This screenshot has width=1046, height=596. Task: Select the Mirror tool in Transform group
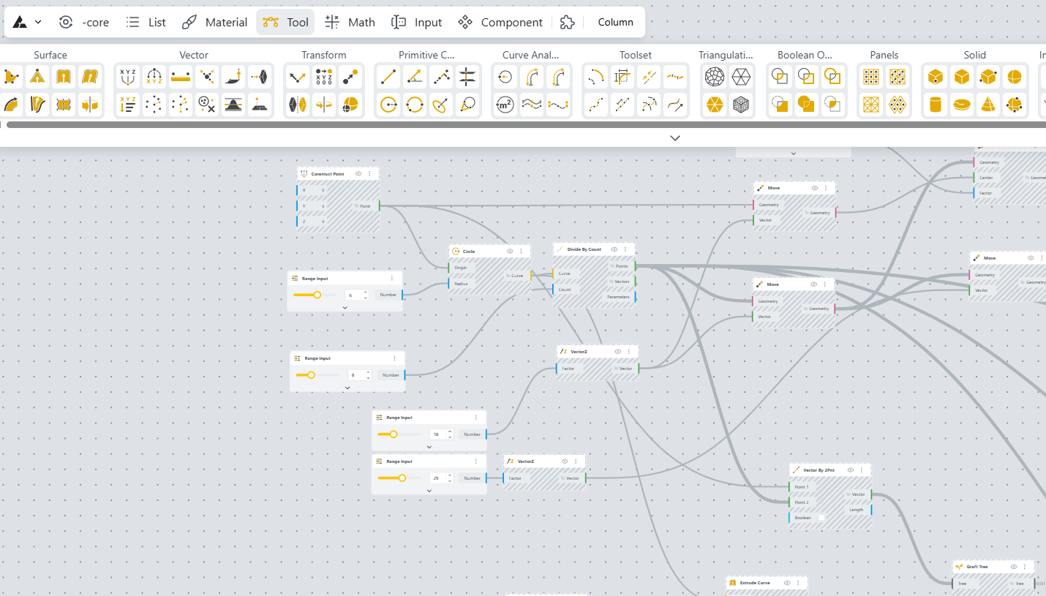(298, 105)
